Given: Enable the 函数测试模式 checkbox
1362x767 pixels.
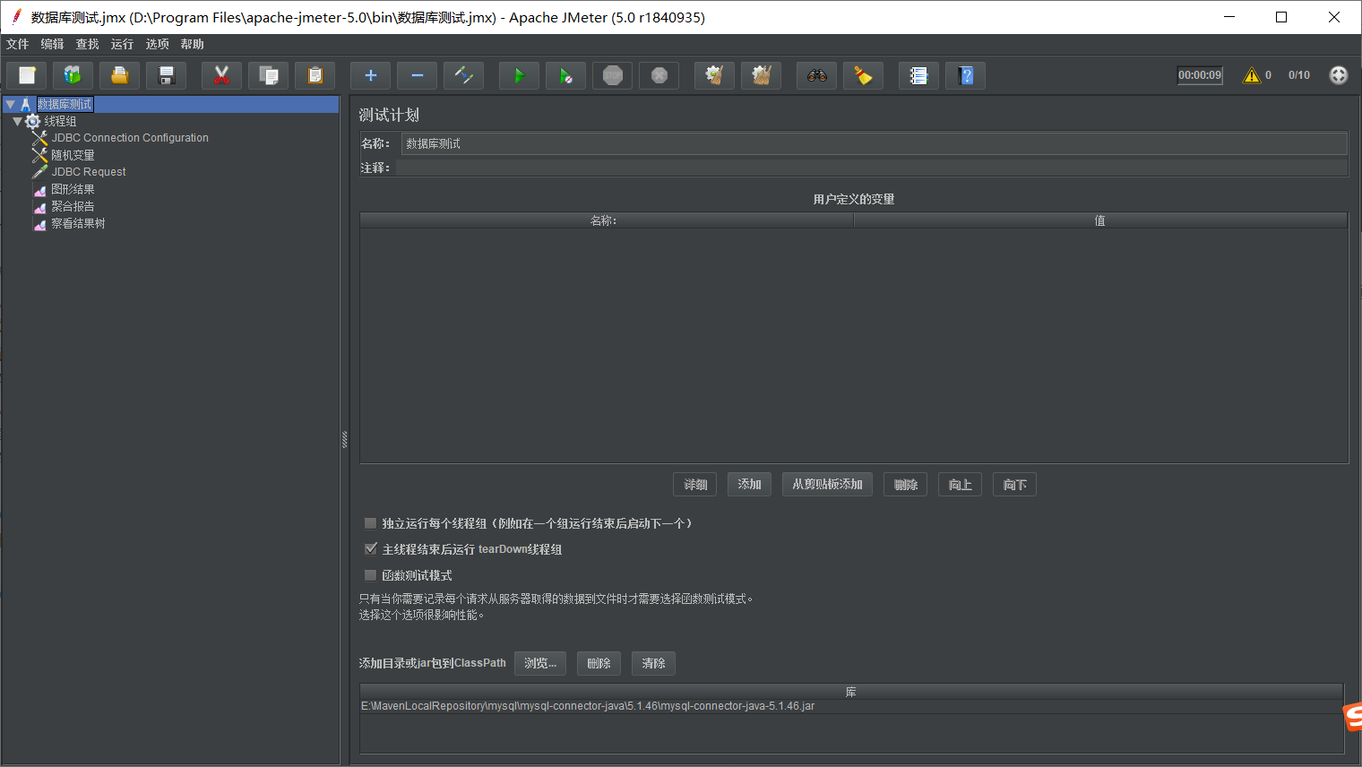Looking at the screenshot, I should pyautogui.click(x=370, y=575).
